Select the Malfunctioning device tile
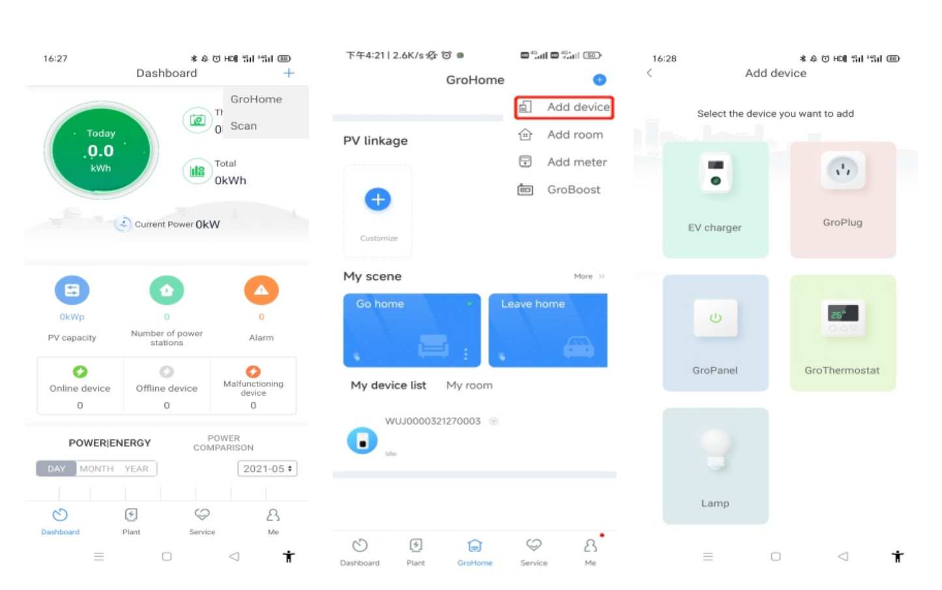The width and height of the screenshot is (942, 590). [x=253, y=386]
